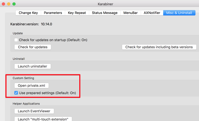Viewport: 199px width, 121px height.
Task: Launch EventViewer helper application
Action: 34,111
